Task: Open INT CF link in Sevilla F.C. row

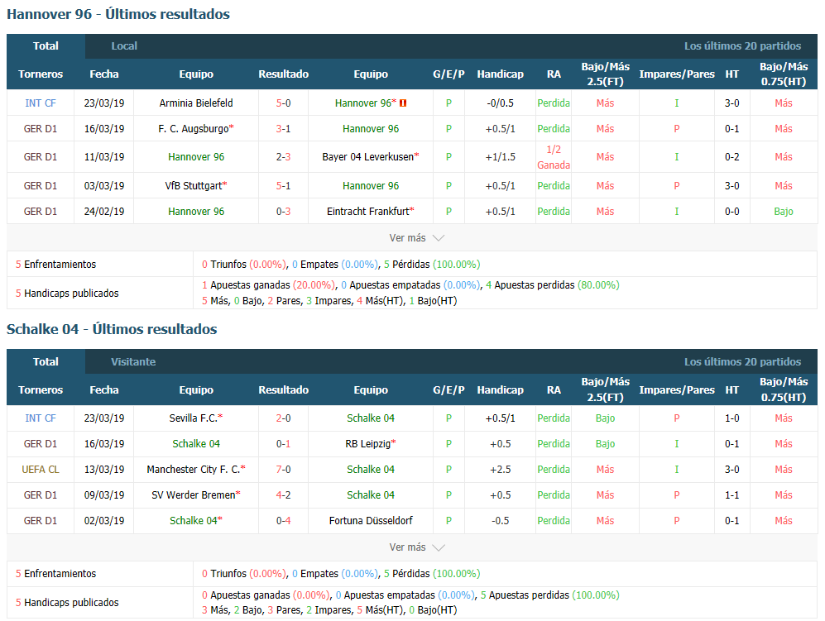Action: coord(41,418)
